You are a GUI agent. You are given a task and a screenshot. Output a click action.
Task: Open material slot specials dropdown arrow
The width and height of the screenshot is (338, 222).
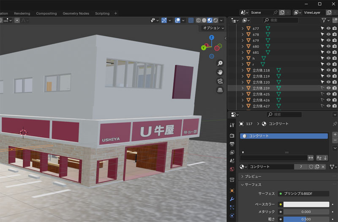pos(335,148)
